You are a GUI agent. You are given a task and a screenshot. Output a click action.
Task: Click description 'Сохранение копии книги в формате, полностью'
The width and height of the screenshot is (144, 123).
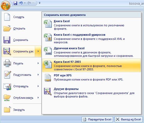click(x=88, y=67)
